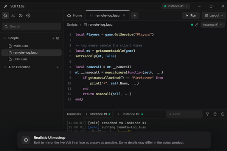
Task: Click the terminal Filter input field
Action: coord(184,114)
